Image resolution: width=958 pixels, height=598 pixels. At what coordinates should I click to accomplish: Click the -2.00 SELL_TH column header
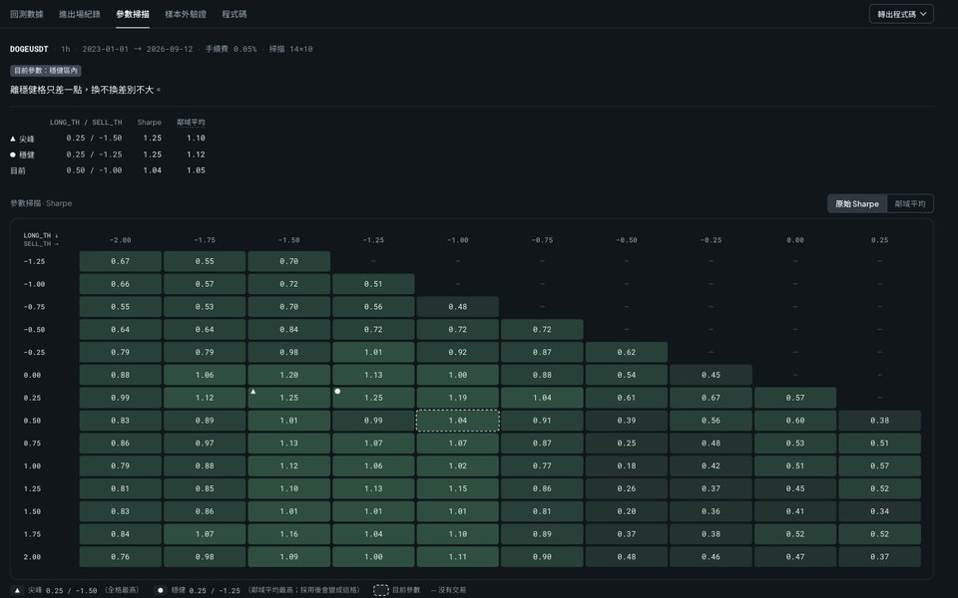point(121,240)
